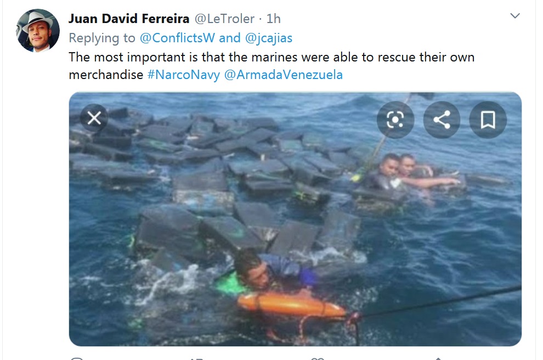Open the visual search lens icon on photo

(x=395, y=120)
